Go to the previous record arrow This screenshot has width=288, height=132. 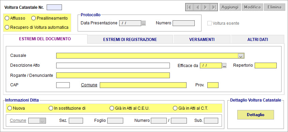pyautogui.click(x=198, y=7)
